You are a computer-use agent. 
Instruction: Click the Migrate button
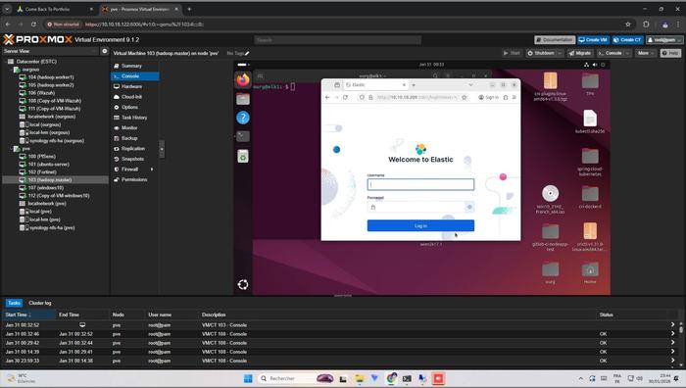click(580, 53)
